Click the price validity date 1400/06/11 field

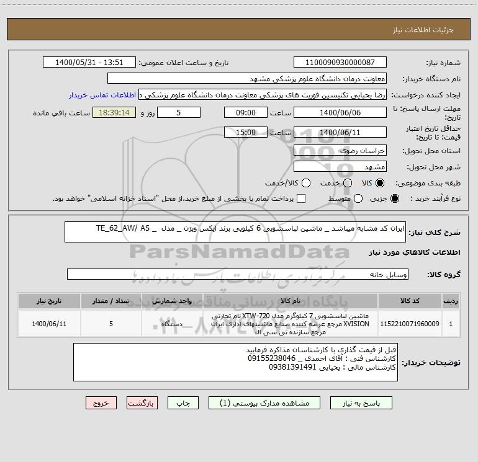tap(340, 132)
